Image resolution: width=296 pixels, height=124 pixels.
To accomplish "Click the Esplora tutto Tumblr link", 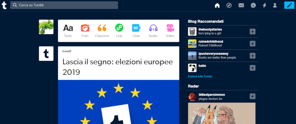I will click(x=200, y=77).
